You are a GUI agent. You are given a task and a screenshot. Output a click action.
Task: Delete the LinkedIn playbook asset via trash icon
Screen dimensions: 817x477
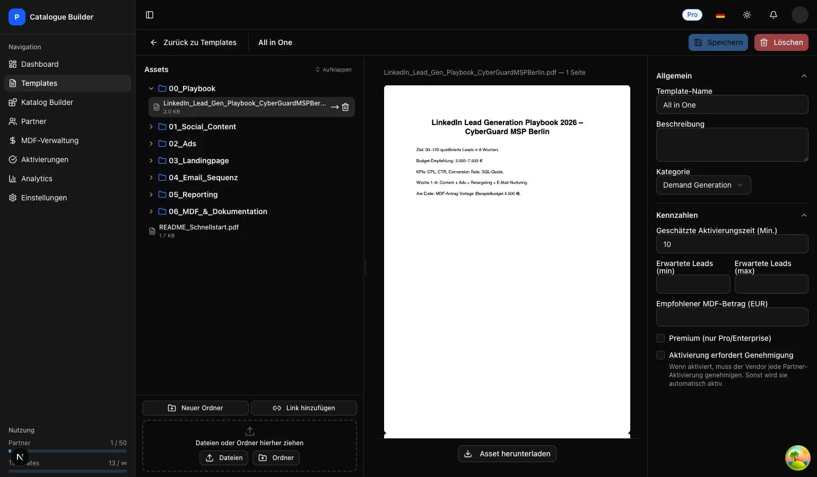pos(345,107)
